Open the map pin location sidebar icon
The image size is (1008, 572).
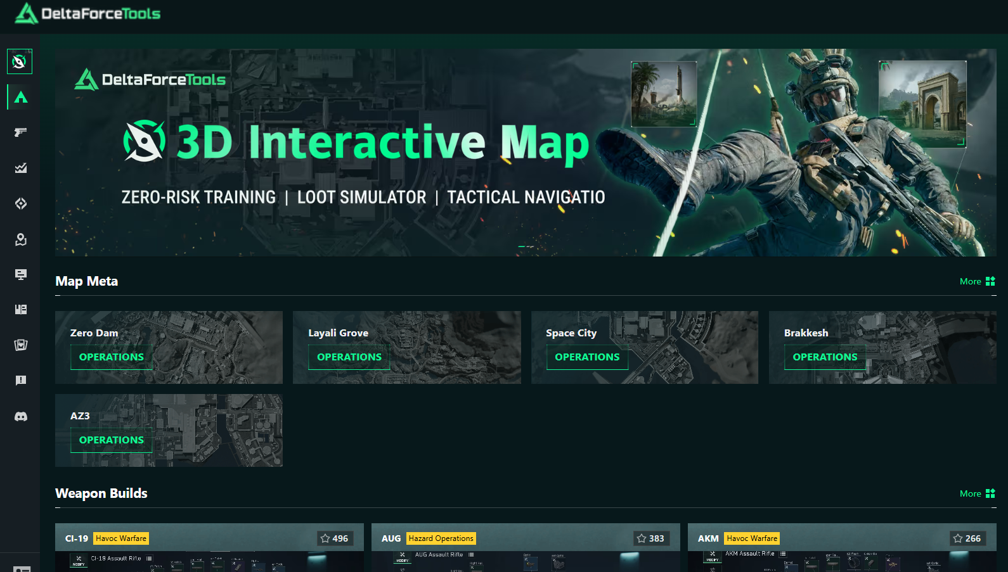(20, 239)
